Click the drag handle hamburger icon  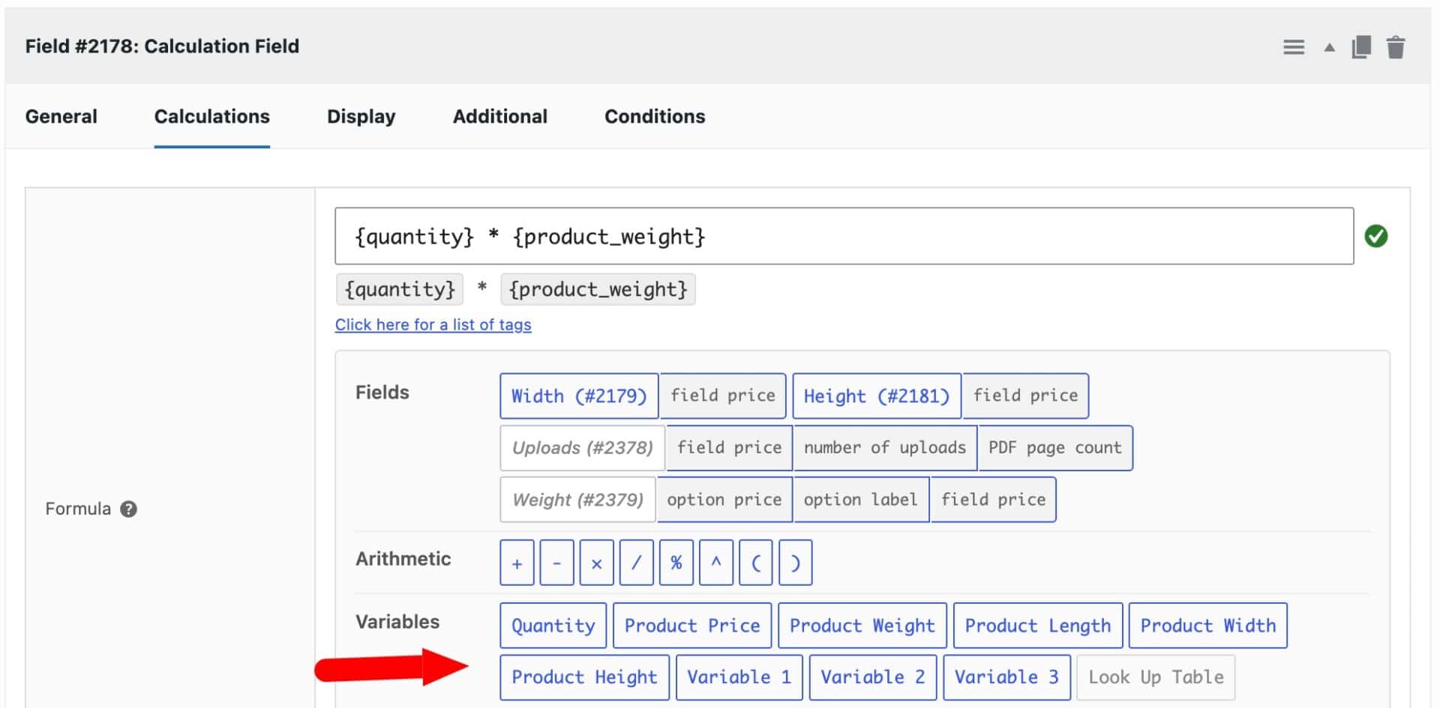coord(1294,48)
